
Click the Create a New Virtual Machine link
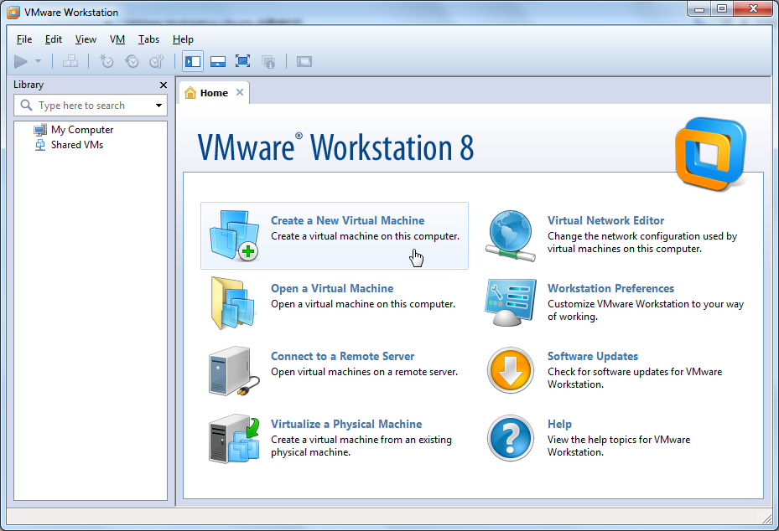pyautogui.click(x=348, y=220)
